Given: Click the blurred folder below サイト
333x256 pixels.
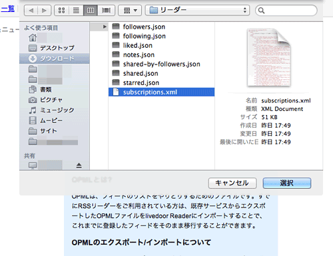Looking at the screenshot, I should tap(33, 141).
